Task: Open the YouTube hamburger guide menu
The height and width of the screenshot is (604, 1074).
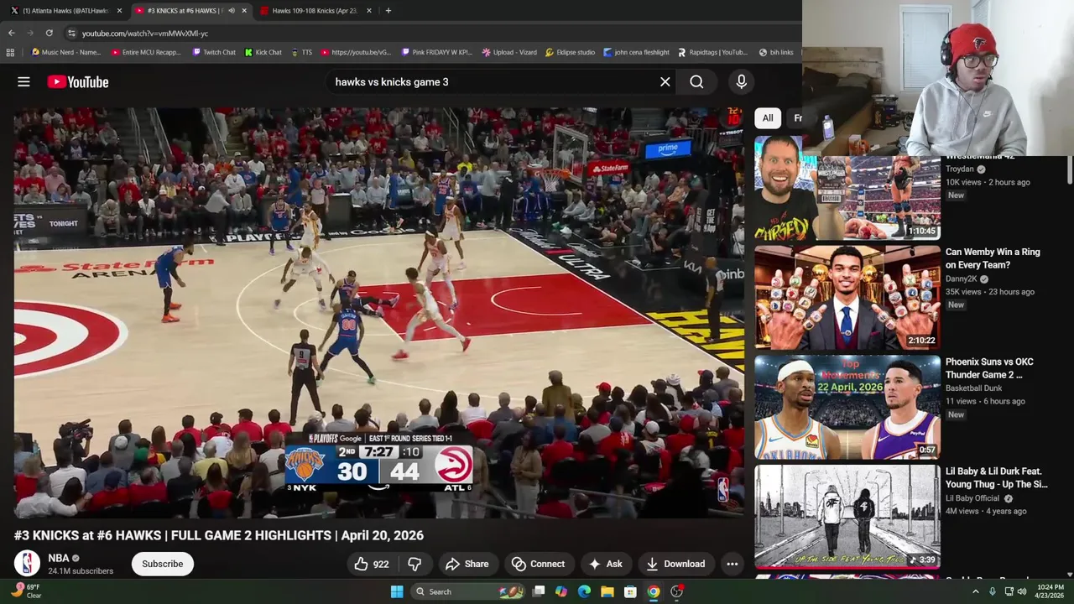Action: pyautogui.click(x=23, y=82)
